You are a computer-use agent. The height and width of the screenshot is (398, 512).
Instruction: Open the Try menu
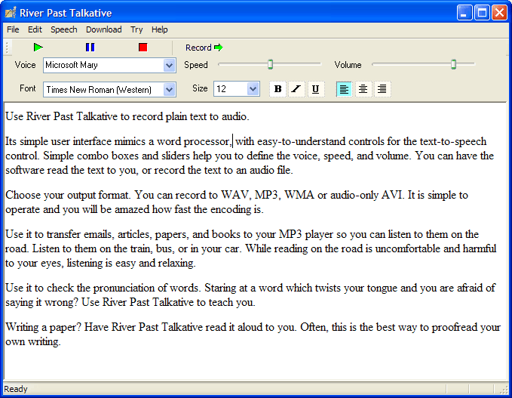tap(136, 29)
